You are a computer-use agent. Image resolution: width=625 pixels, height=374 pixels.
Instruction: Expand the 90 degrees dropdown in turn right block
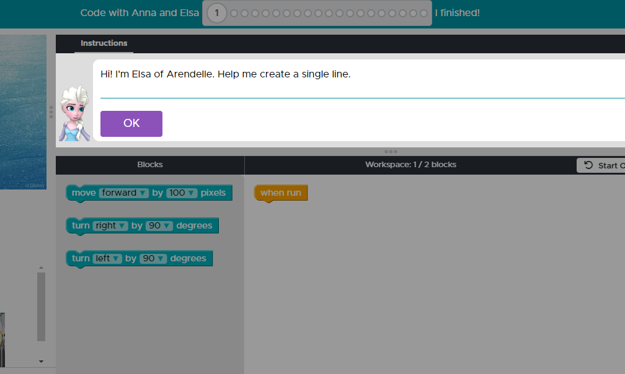[x=159, y=225]
